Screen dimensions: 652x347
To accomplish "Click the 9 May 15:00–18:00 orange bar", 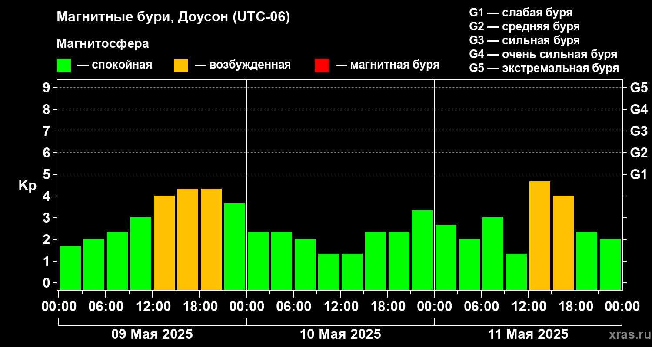I will point(188,239).
